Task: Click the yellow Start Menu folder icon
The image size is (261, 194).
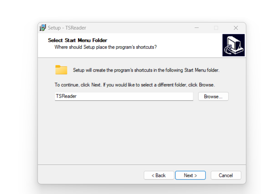Action: 61,70
